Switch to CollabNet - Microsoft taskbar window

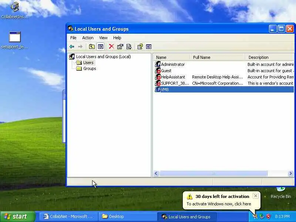[68, 216]
